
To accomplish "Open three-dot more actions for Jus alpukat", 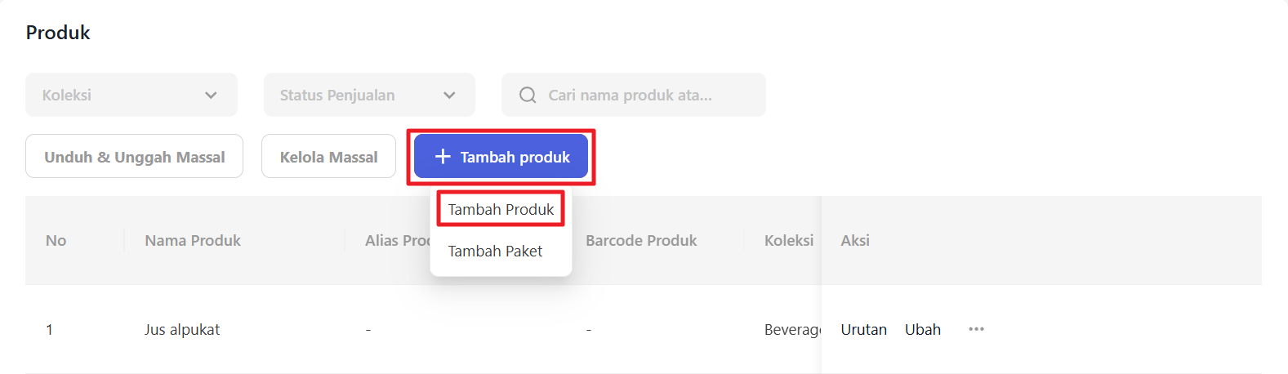I will [x=976, y=329].
